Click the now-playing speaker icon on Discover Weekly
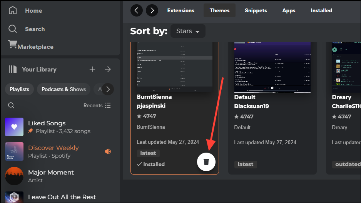 [x=108, y=151]
